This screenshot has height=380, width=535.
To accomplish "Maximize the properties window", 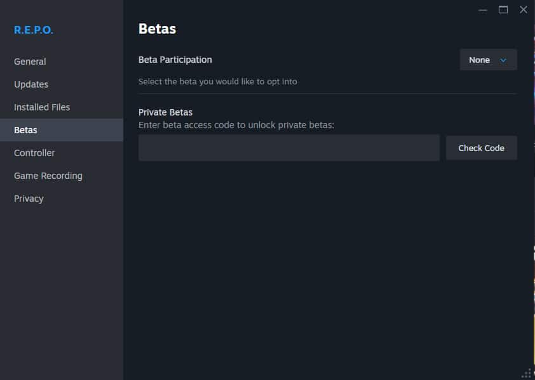I will [x=503, y=10].
